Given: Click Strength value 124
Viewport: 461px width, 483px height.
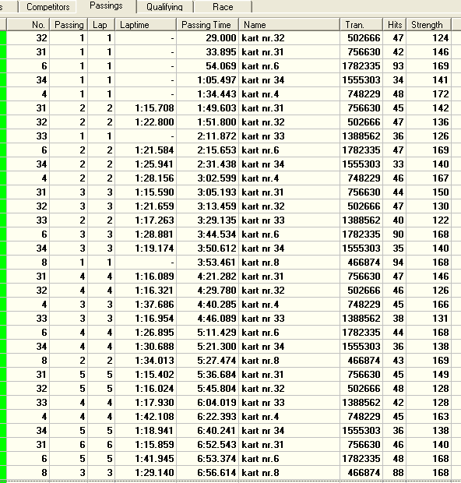Looking at the screenshot, I should click(x=428, y=38).
